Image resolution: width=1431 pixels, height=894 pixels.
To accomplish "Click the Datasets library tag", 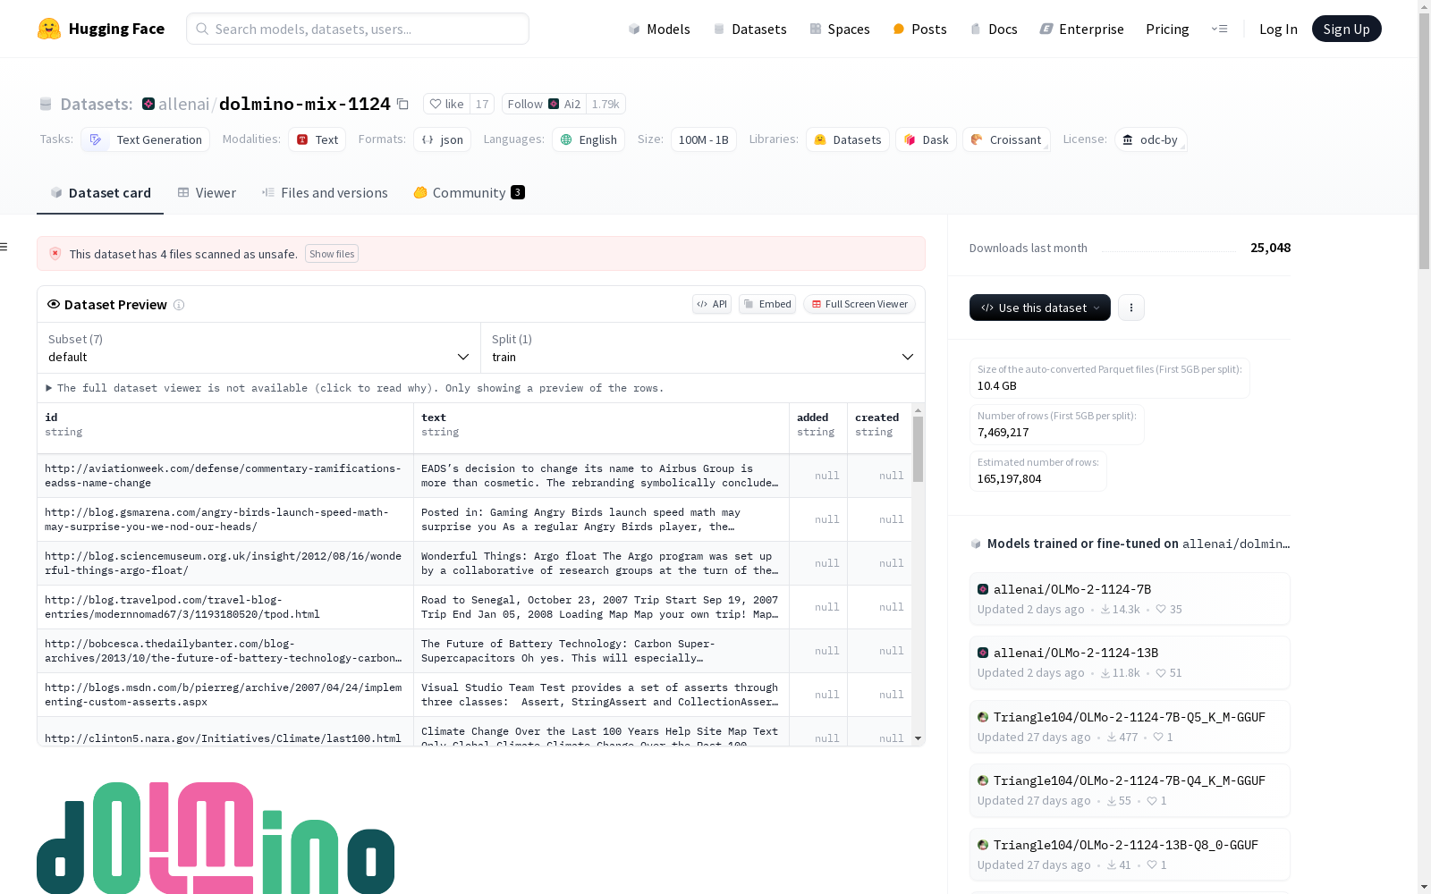I will [x=848, y=139].
